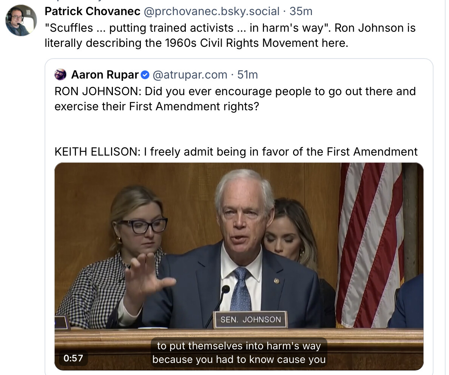Click the "to put themselves into harm's way" caption
Screen dimensions: 449x375
(x=239, y=346)
